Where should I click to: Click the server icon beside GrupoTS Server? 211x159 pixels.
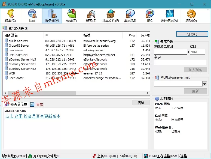[x=6, y=45]
